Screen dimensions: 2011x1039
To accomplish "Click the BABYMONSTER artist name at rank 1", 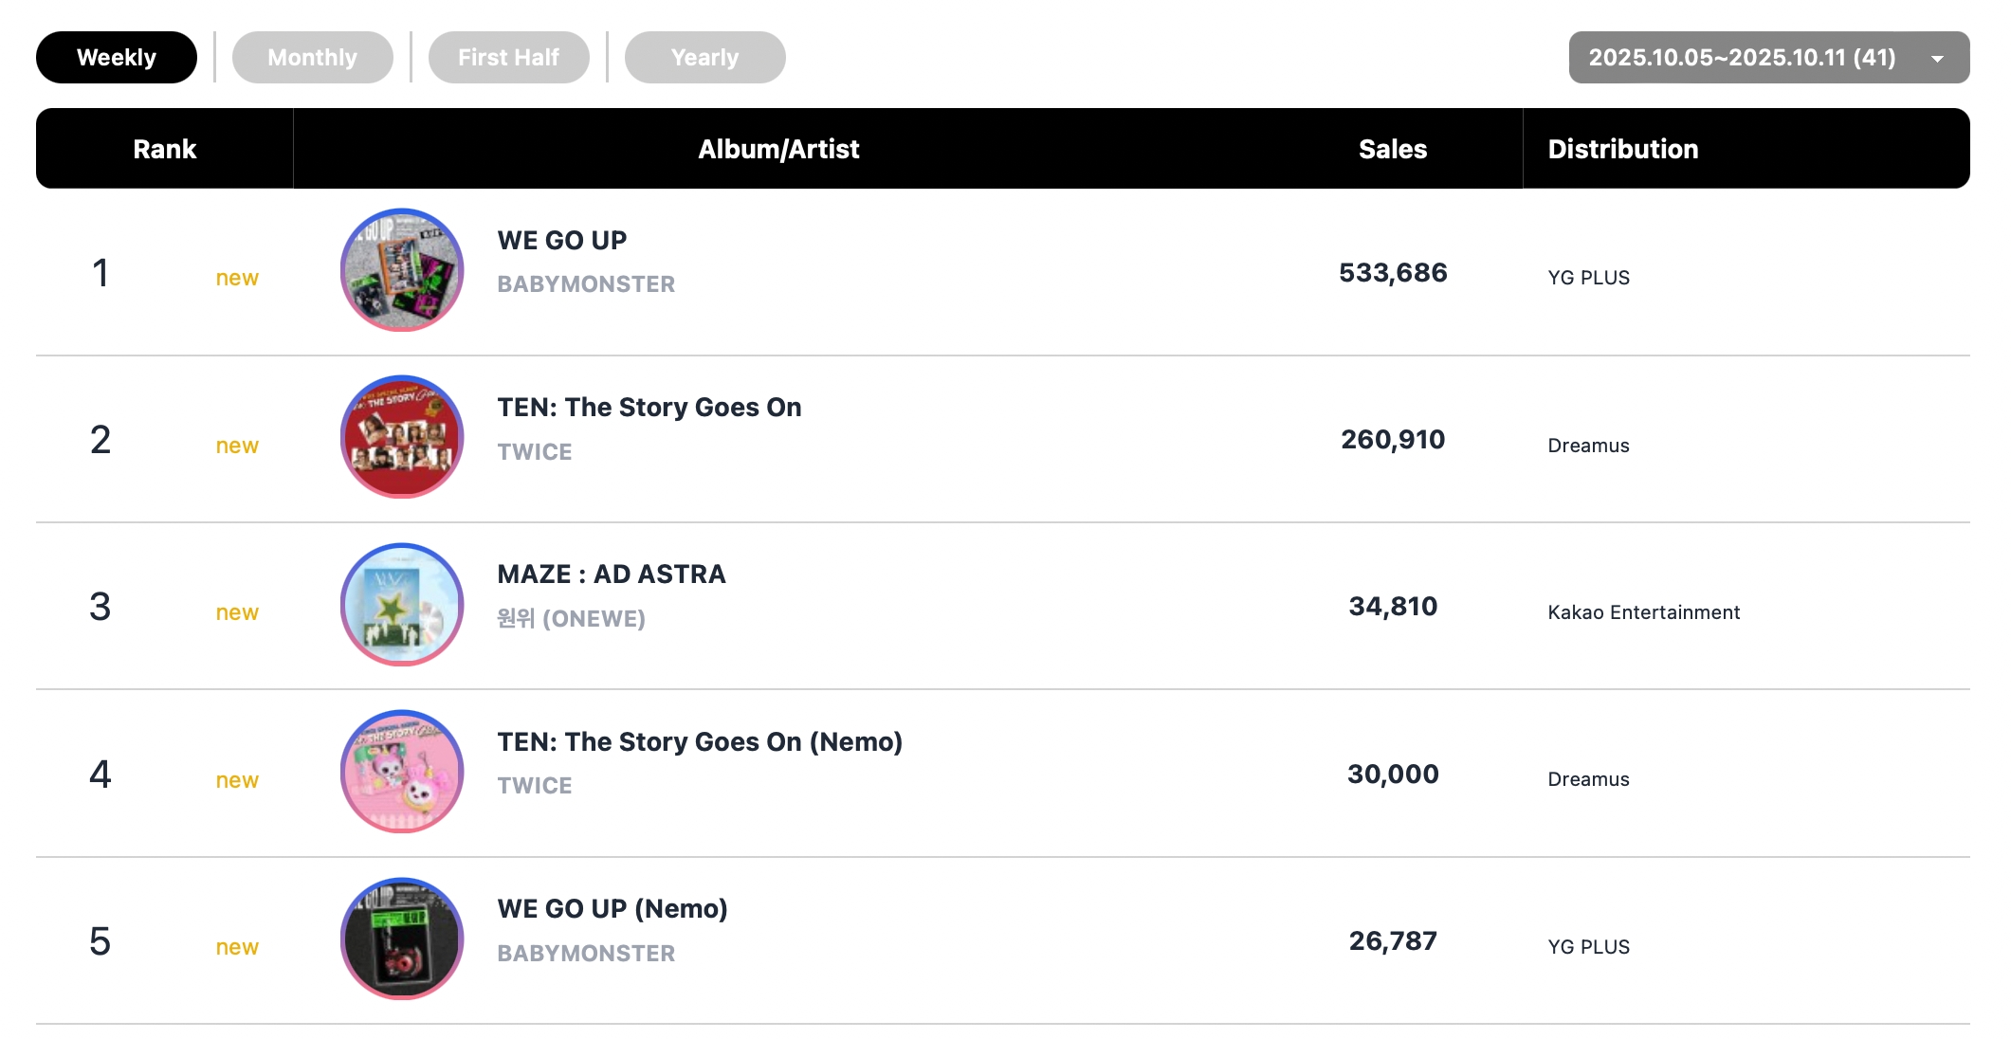I will [x=586, y=284].
